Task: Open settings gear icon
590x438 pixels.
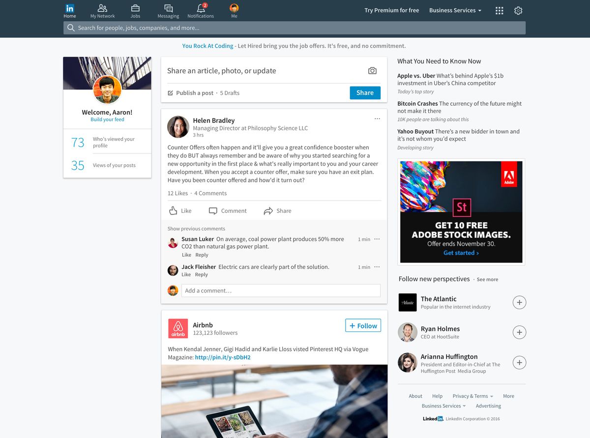Action: coord(518,10)
